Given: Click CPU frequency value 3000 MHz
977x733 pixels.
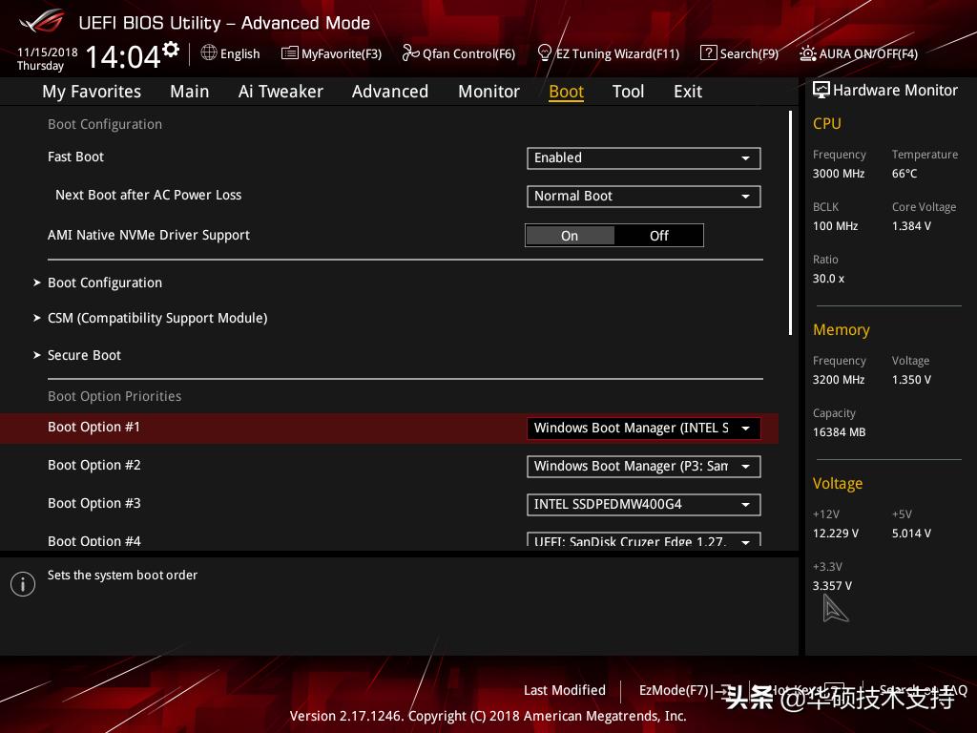Looking at the screenshot, I should tap(838, 174).
